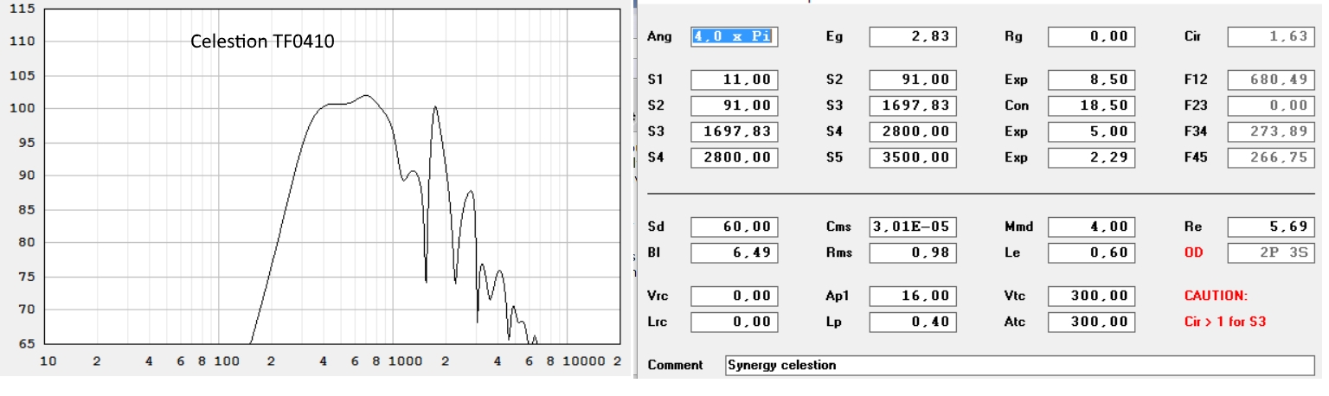Click the Lp field showing 0,40
Image resolution: width=1329 pixels, height=396 pixels.
pyautogui.click(x=913, y=323)
